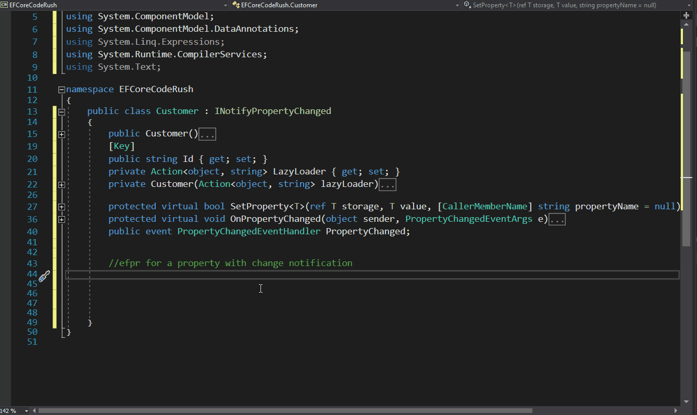Click INotifyPropertyChanged in the class declaration

tap(272, 111)
